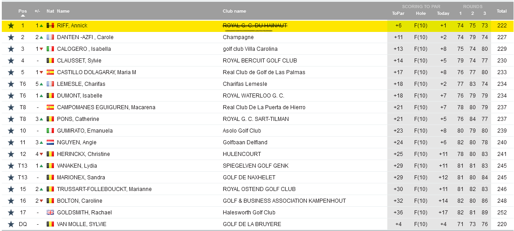Click the total score 252
The width and height of the screenshot is (514, 231).
tap(502, 213)
